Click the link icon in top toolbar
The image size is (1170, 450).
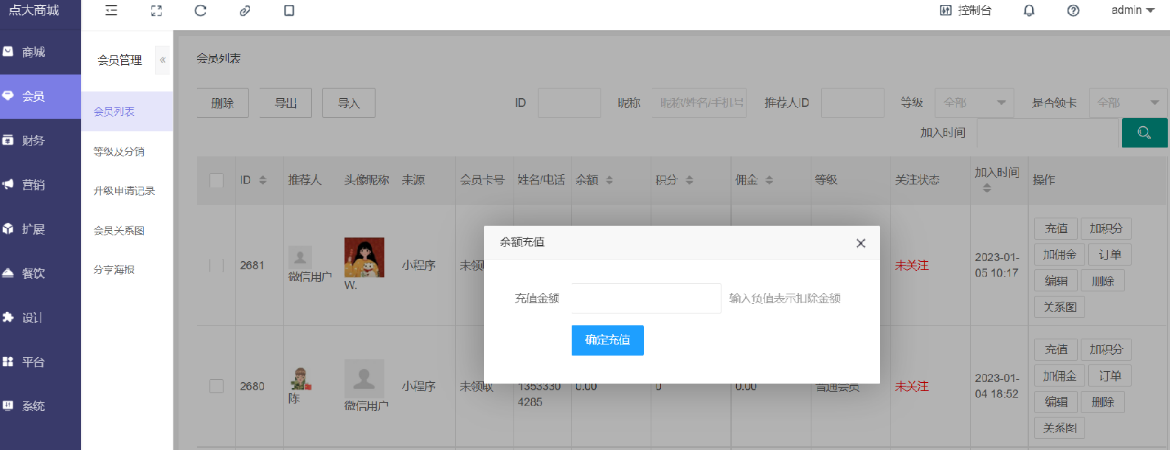pos(245,10)
